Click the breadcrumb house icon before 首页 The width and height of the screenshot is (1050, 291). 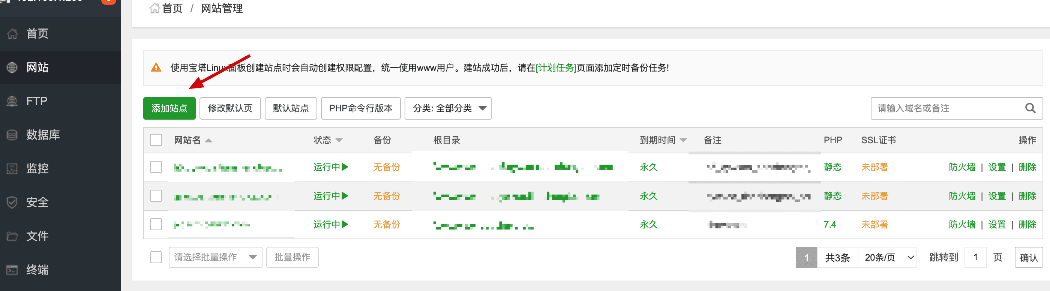(154, 8)
